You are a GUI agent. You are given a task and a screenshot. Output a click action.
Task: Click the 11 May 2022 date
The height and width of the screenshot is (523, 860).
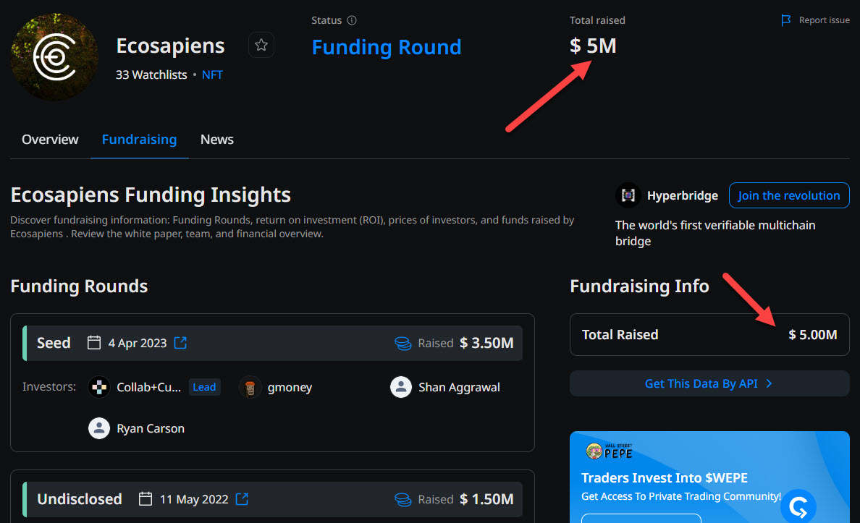pos(193,499)
